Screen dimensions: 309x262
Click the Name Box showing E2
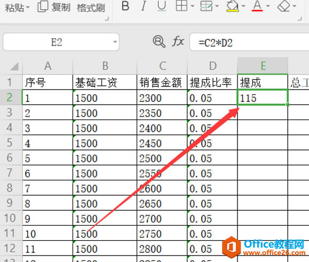click(57, 42)
